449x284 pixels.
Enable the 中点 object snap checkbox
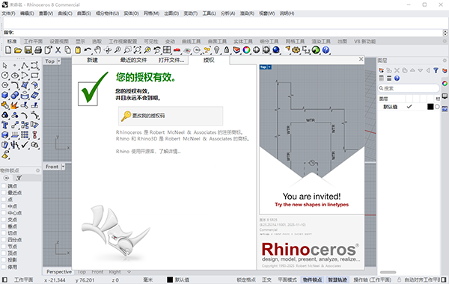[4, 206]
